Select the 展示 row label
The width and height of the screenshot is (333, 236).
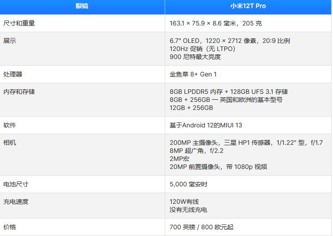point(9,41)
